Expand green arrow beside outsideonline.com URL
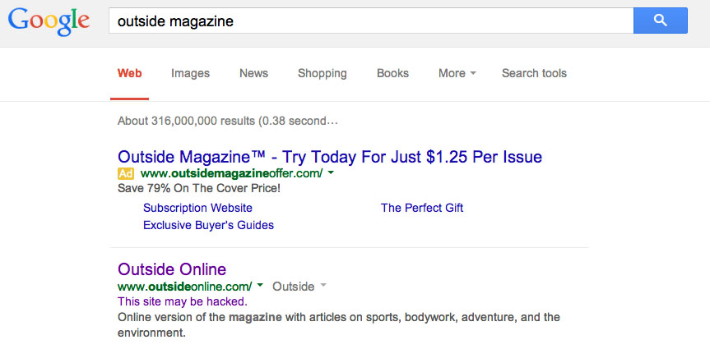Viewport: 710px width, 349px height. pyautogui.click(x=260, y=287)
